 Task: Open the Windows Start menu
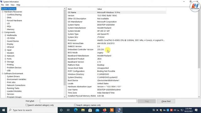point(3,110)
